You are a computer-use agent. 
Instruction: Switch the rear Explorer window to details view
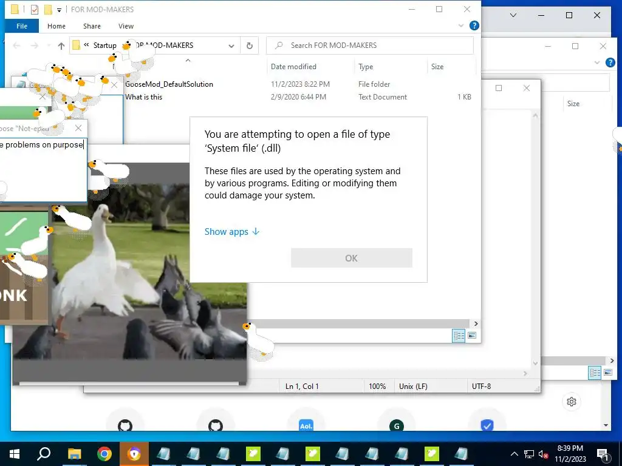pyautogui.click(x=595, y=373)
